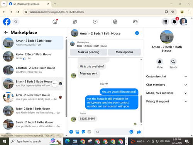193x145 pixels.
Task: Open the Courtnei 2 Beds 1 Bath conversation
Action: [x=32, y=70]
